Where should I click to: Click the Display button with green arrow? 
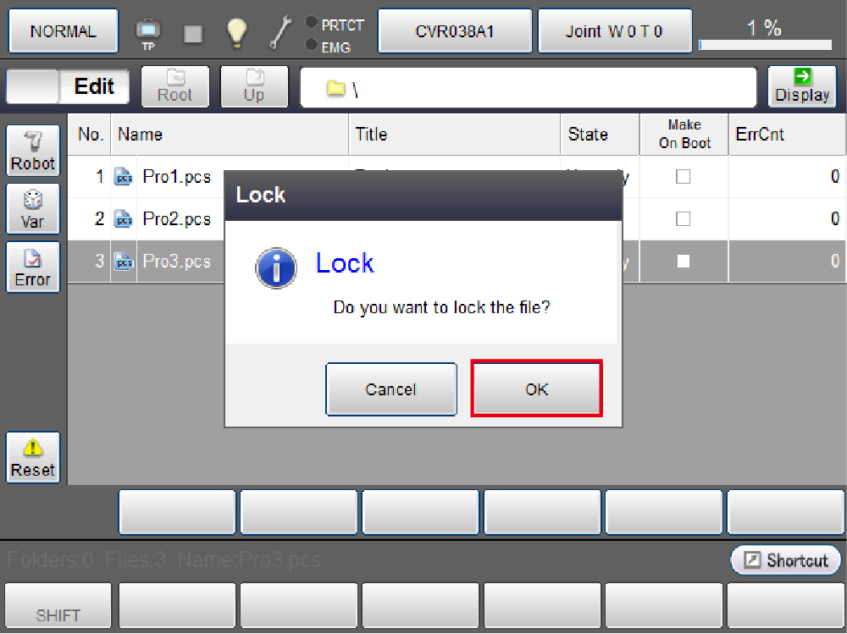(x=801, y=85)
